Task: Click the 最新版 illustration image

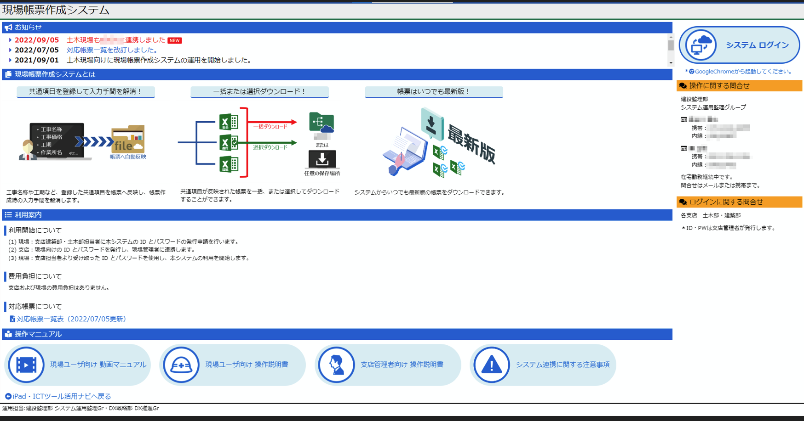Action: [439, 142]
